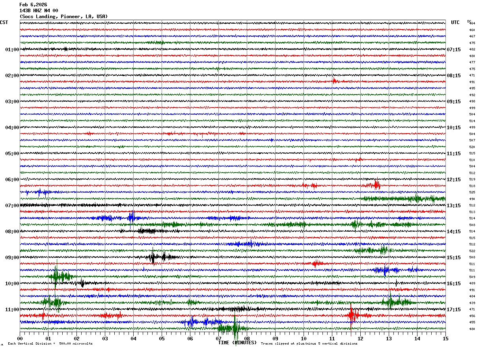477x349 pixels.
Task: Click the '10:15' UTC time label
Action: pyautogui.click(x=454, y=128)
